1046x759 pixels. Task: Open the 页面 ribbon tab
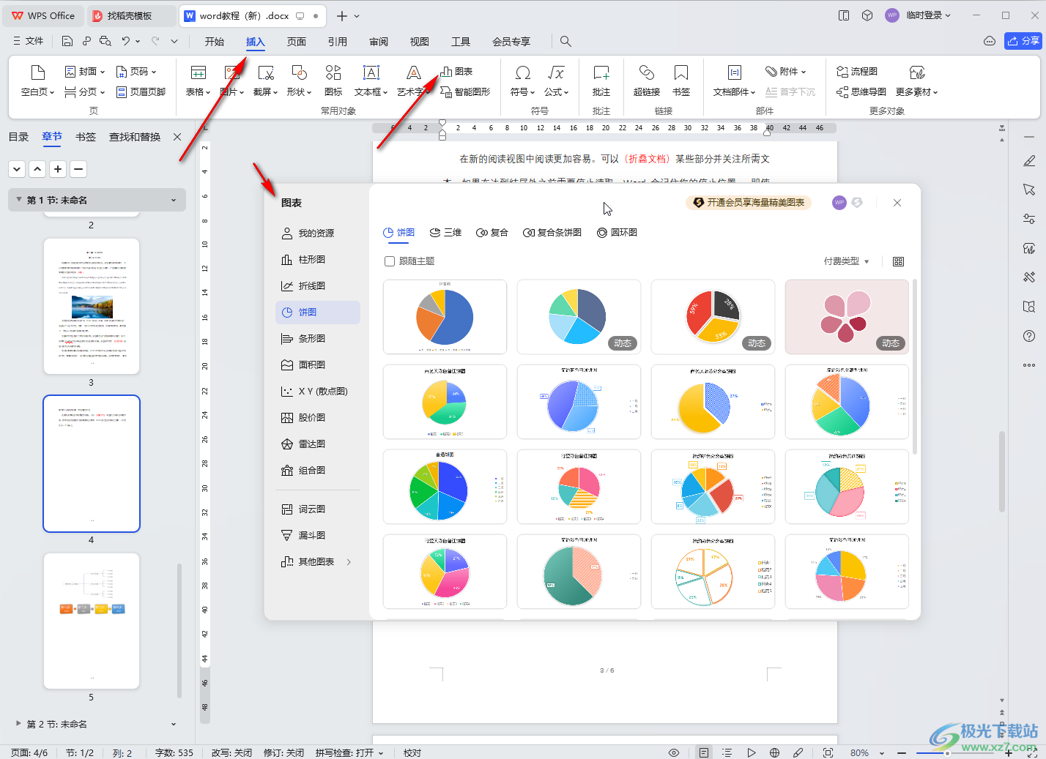[x=297, y=42]
